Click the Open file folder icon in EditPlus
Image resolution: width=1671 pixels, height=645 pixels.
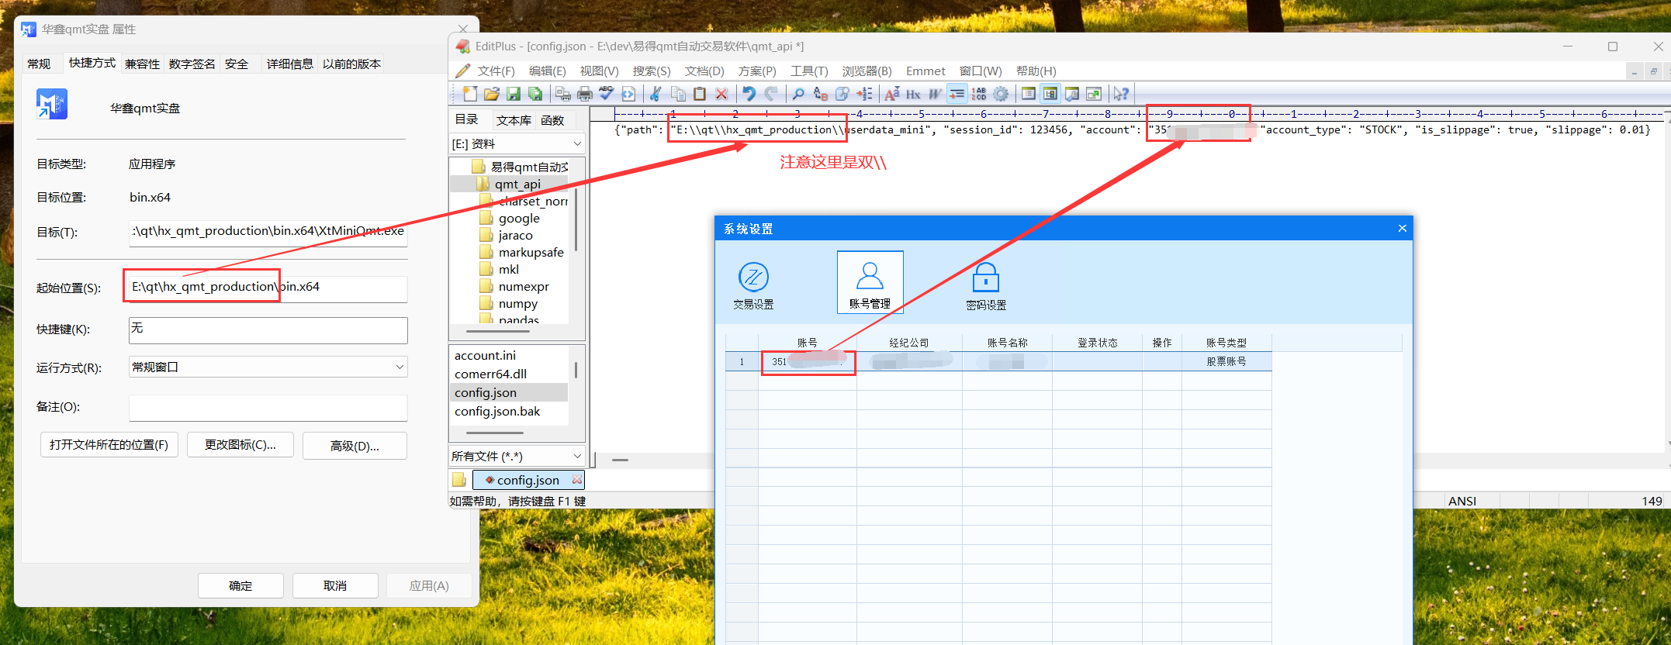(x=491, y=94)
